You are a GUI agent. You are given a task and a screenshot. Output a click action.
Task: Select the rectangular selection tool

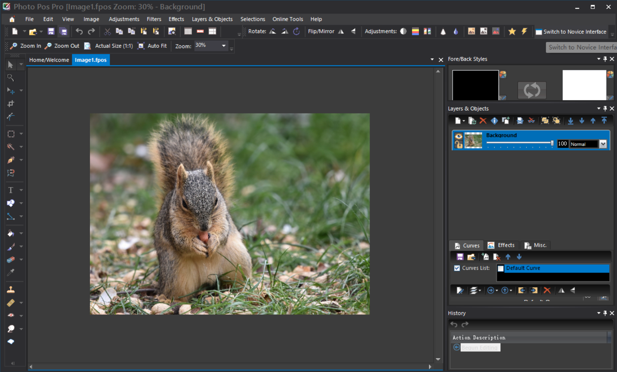11,134
